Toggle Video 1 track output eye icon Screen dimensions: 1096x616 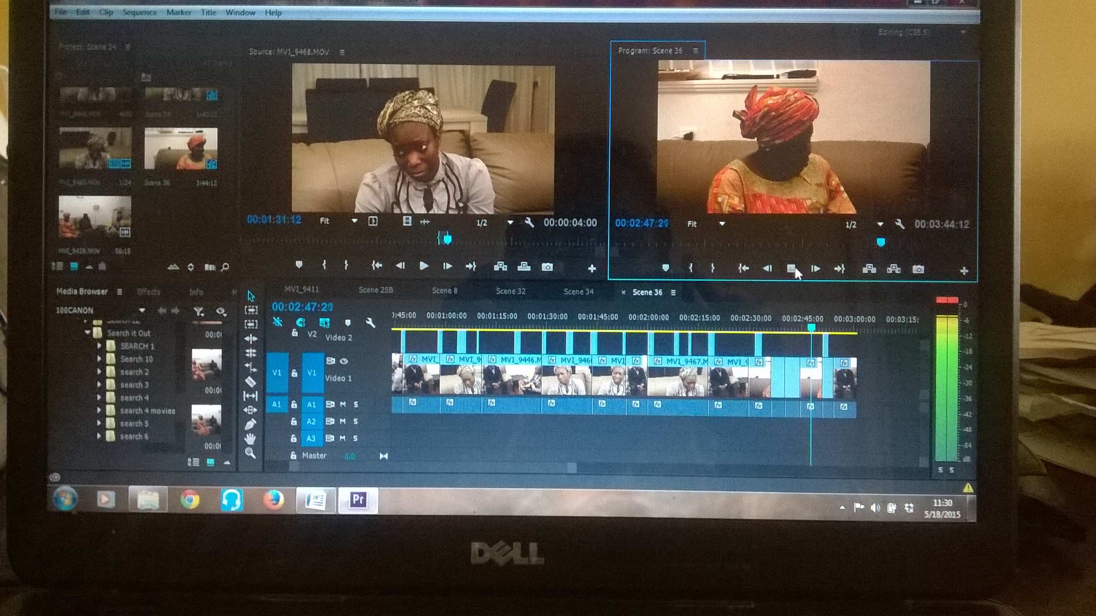coord(344,361)
